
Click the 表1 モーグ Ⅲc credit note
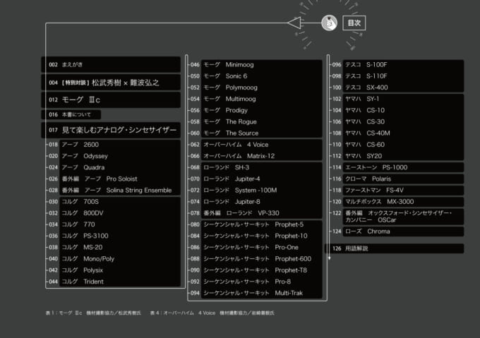coord(93,313)
